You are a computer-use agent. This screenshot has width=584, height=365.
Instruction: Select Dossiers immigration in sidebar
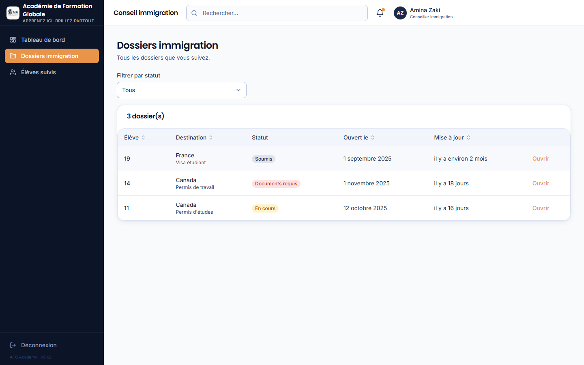click(52, 56)
